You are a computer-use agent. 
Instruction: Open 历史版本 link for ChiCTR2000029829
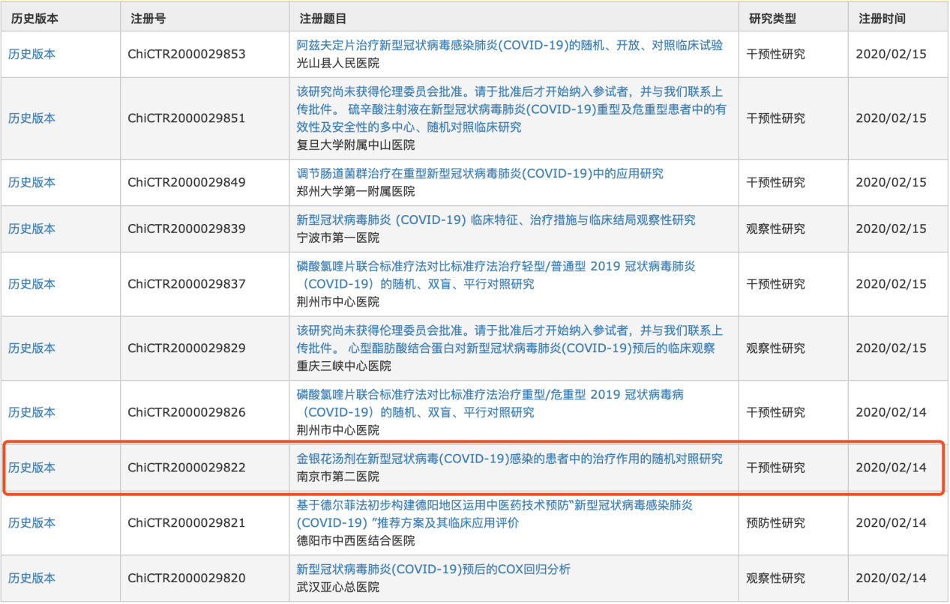coord(31,348)
